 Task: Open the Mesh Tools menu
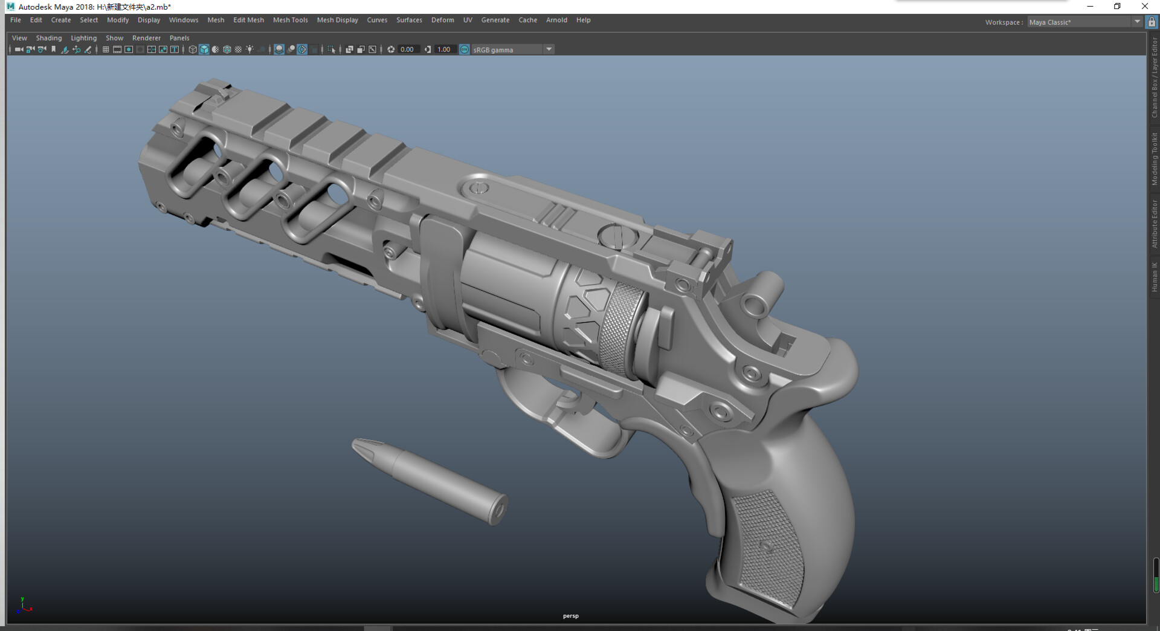tap(290, 20)
